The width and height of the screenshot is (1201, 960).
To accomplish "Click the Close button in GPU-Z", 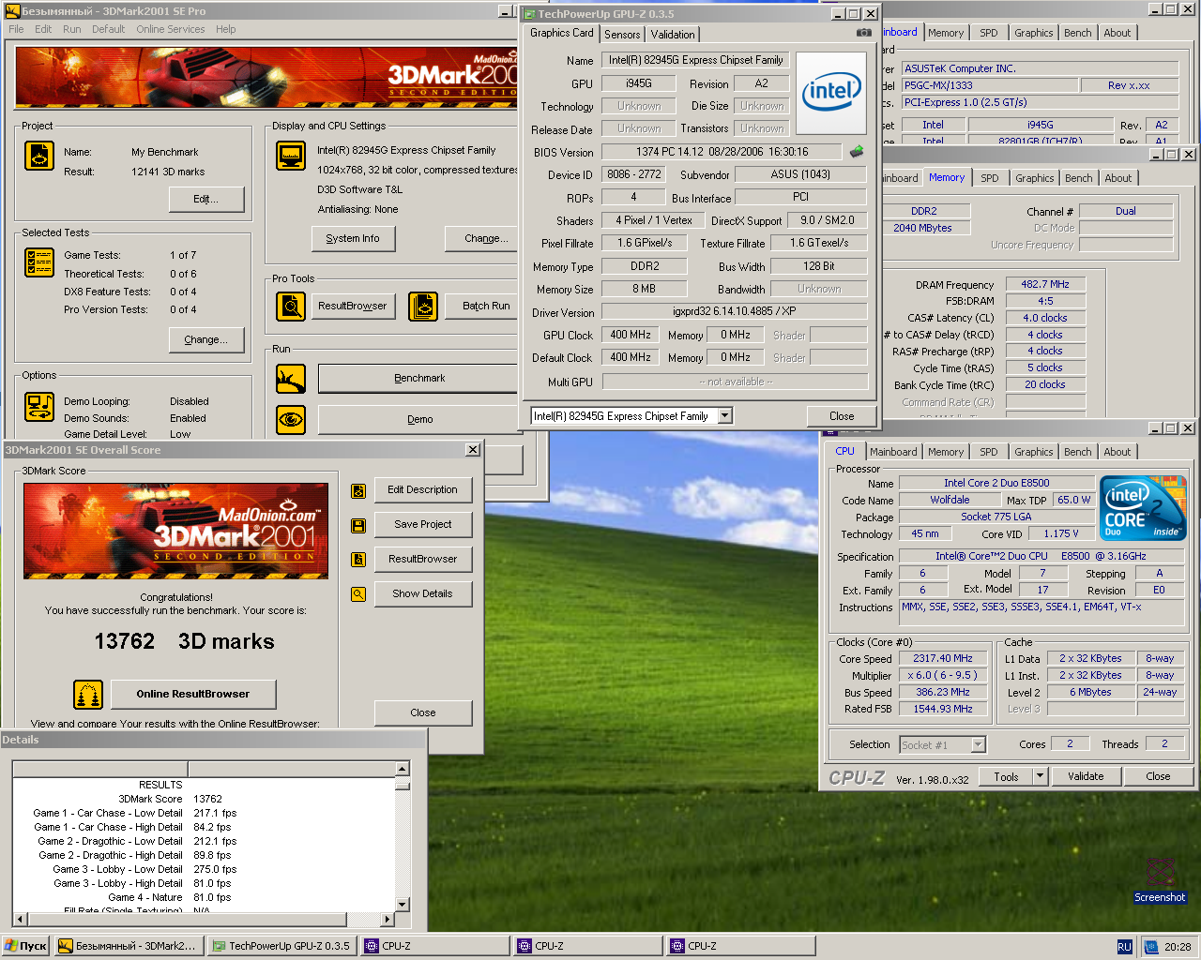I will tap(842, 416).
